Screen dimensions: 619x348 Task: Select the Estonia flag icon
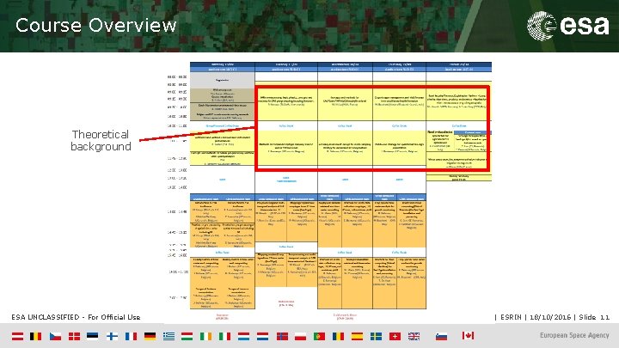(92, 336)
